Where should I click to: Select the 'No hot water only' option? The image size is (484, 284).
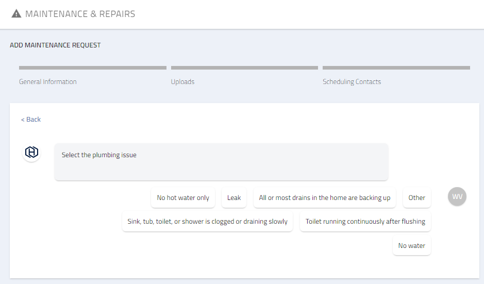click(x=183, y=198)
